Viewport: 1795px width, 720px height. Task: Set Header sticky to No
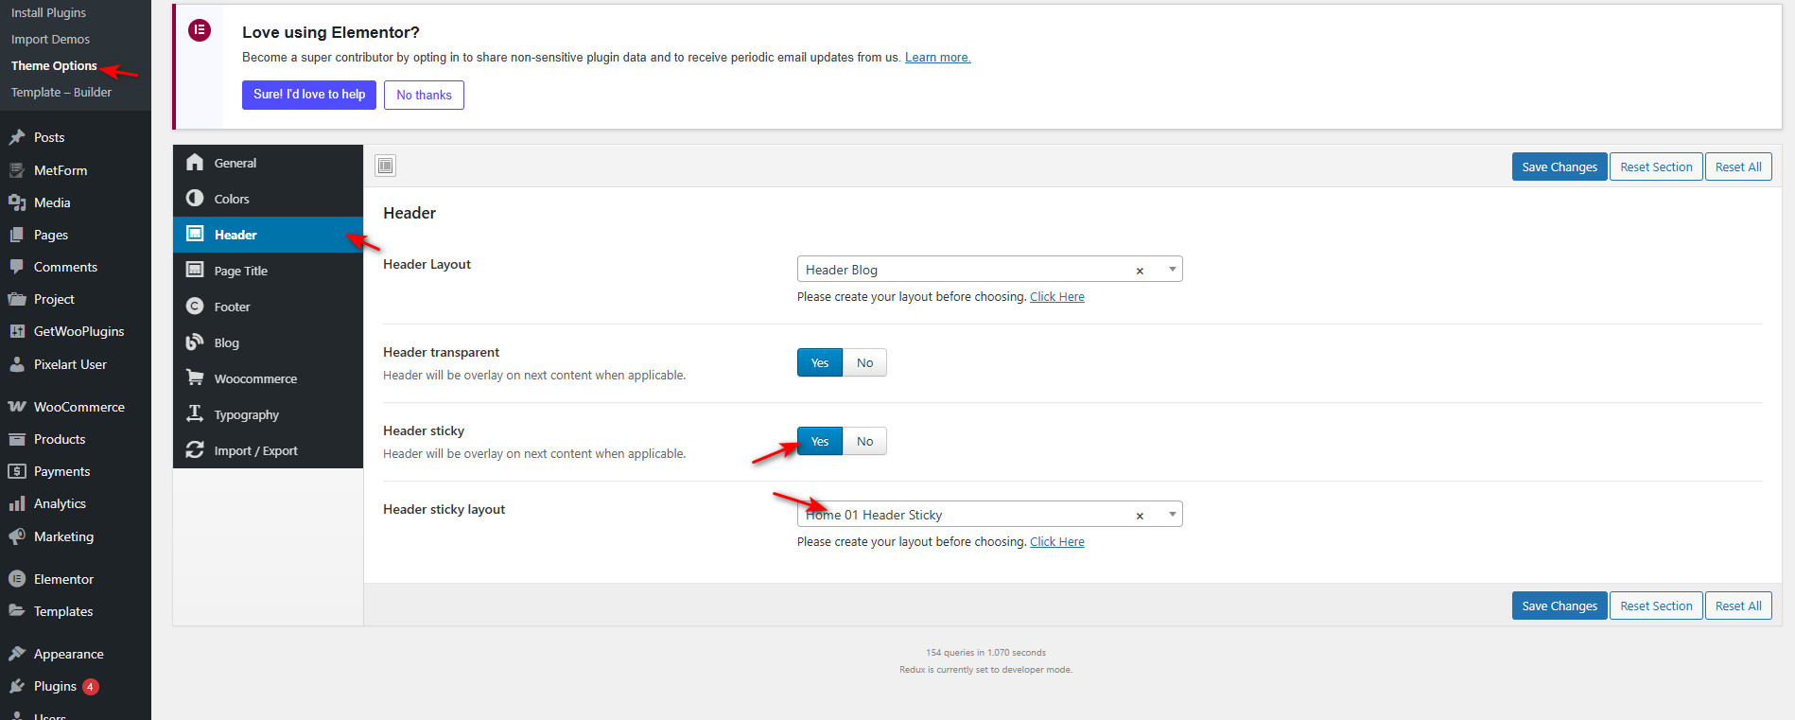864,442
